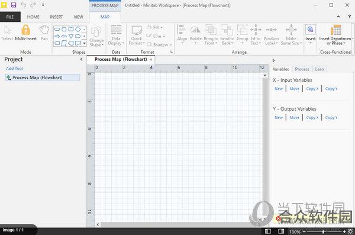355x235 pixels.
Task: Open the FILE menu
Action: tap(10, 17)
